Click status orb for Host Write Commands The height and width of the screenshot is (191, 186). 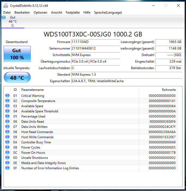(x=7, y=137)
